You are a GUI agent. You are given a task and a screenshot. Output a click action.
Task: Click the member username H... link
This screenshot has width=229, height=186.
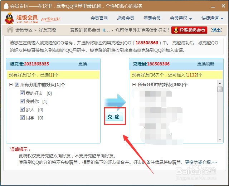(106, 30)
